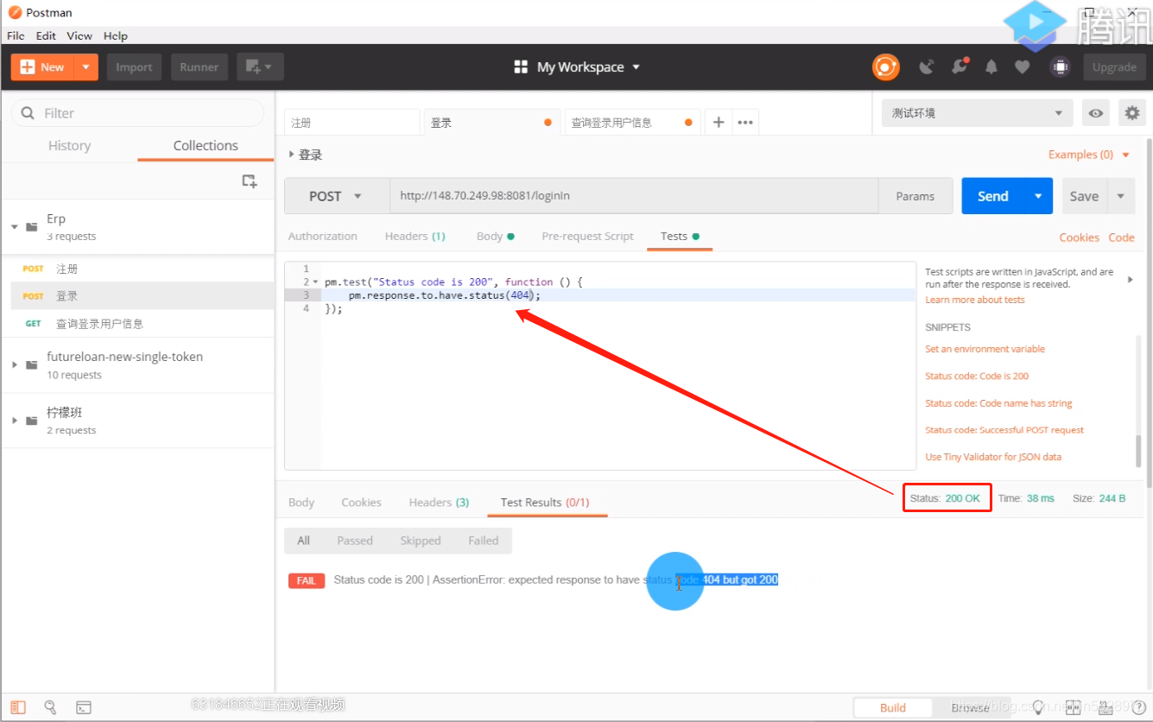Screen dimensions: 1153x722
Task: Add a new request tab
Action: click(x=719, y=123)
